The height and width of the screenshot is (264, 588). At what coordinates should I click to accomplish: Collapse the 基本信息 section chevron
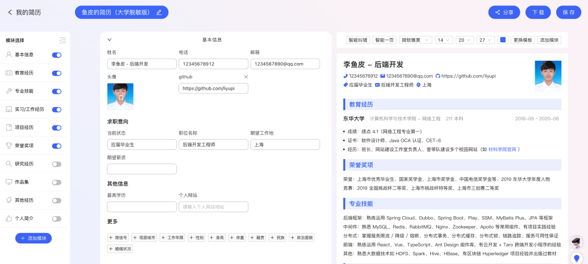pyautogui.click(x=109, y=40)
